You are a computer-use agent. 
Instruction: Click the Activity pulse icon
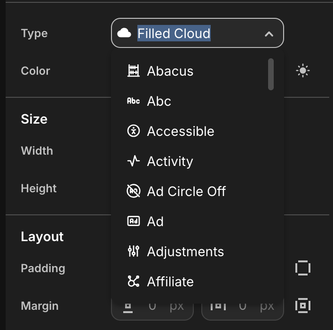[x=134, y=161]
